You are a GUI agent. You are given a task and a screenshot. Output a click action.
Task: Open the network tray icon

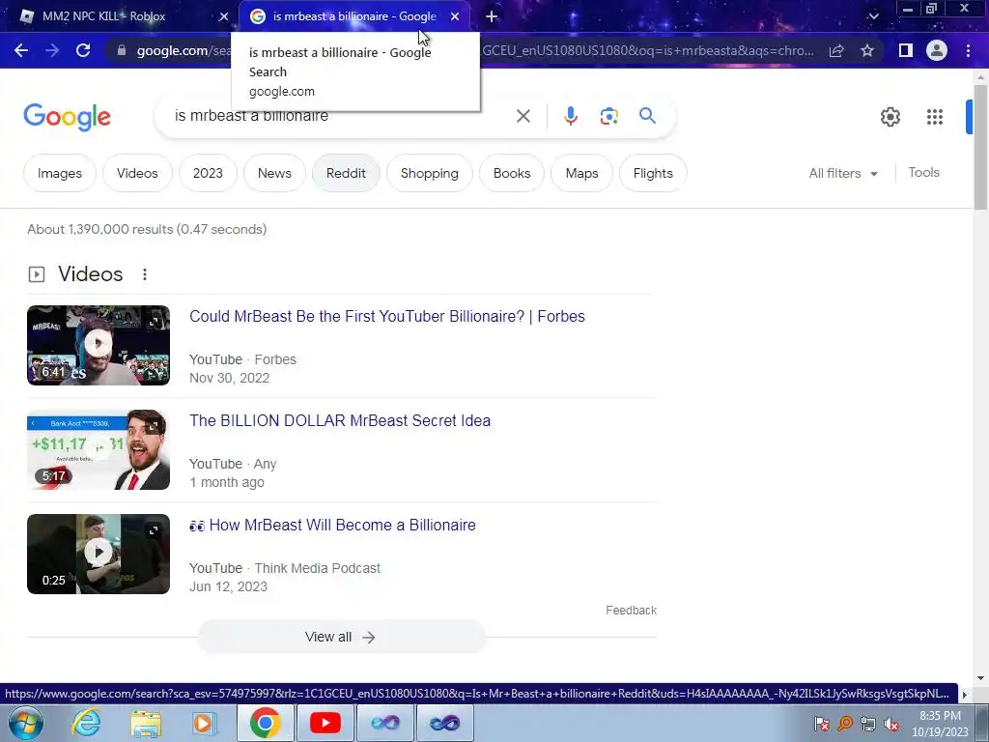point(868,724)
